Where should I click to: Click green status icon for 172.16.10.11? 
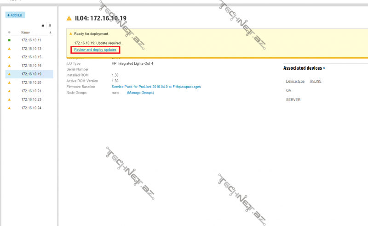click(9, 40)
